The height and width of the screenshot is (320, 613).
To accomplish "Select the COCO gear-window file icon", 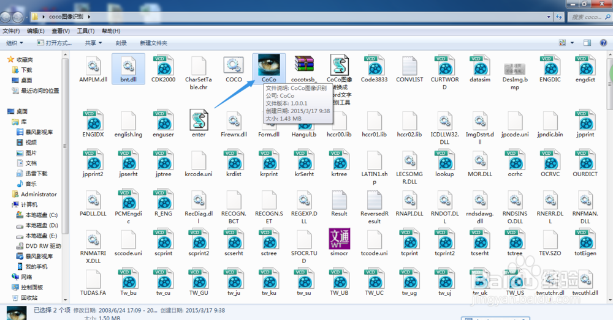I will (234, 65).
